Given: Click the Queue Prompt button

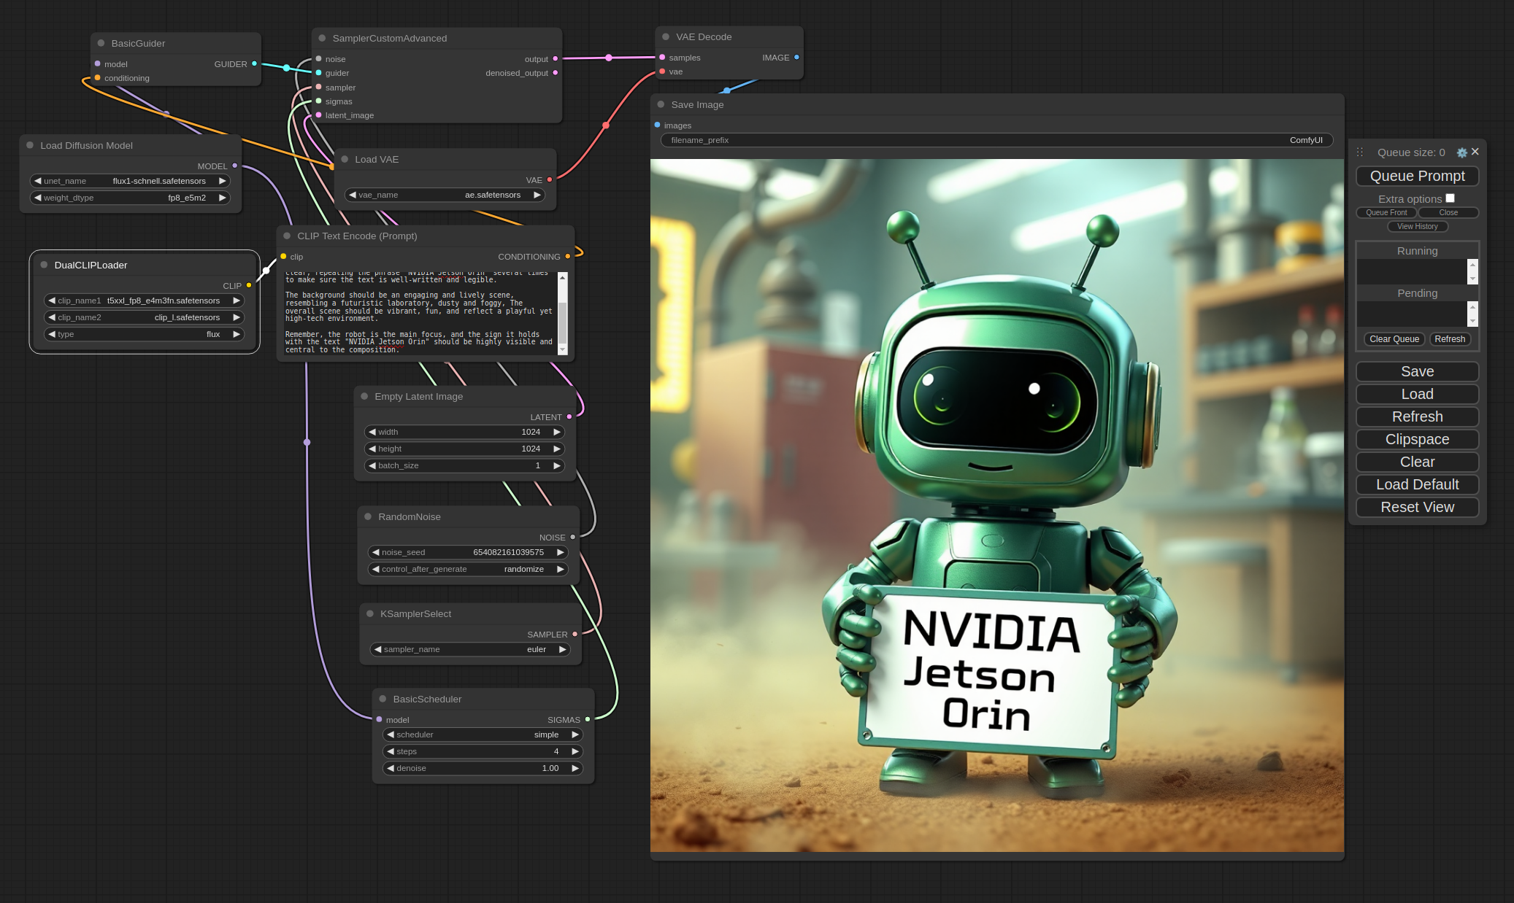Looking at the screenshot, I should (x=1417, y=176).
